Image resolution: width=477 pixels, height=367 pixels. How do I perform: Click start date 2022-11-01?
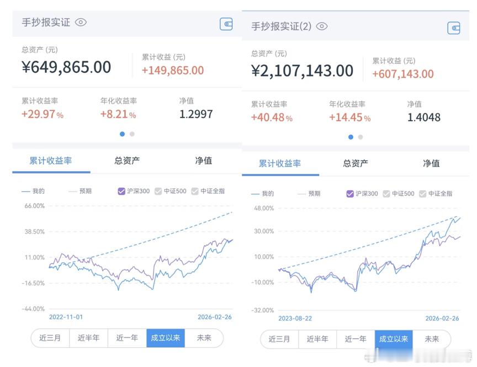point(66,317)
